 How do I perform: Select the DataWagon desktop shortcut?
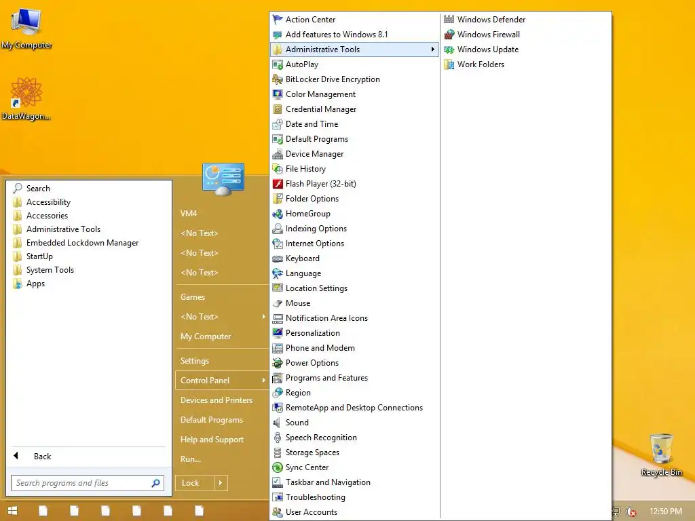click(x=26, y=99)
